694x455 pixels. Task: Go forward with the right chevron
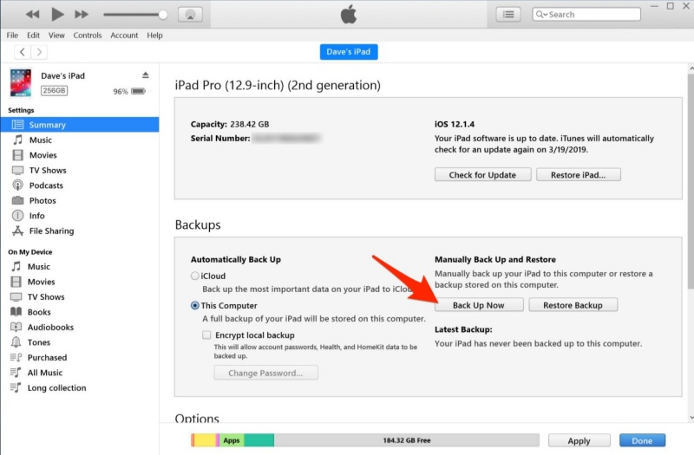pyautogui.click(x=39, y=52)
